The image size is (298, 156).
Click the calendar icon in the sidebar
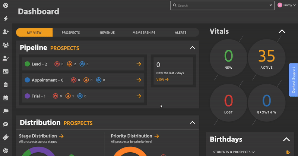coord(6,98)
